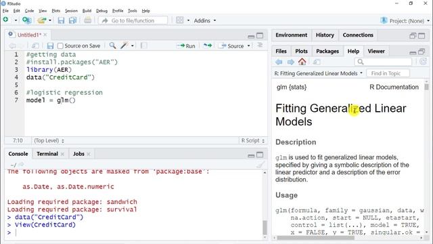Click the Compile Report notebook icon

coord(144,45)
